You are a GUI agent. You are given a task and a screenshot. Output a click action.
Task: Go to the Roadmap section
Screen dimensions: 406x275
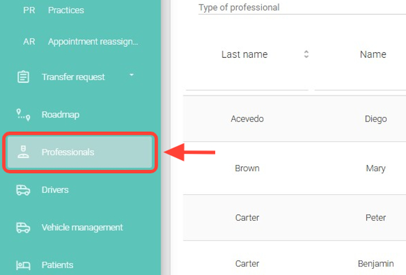pyautogui.click(x=60, y=115)
